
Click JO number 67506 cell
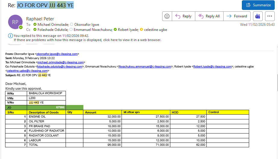(x=46, y=107)
